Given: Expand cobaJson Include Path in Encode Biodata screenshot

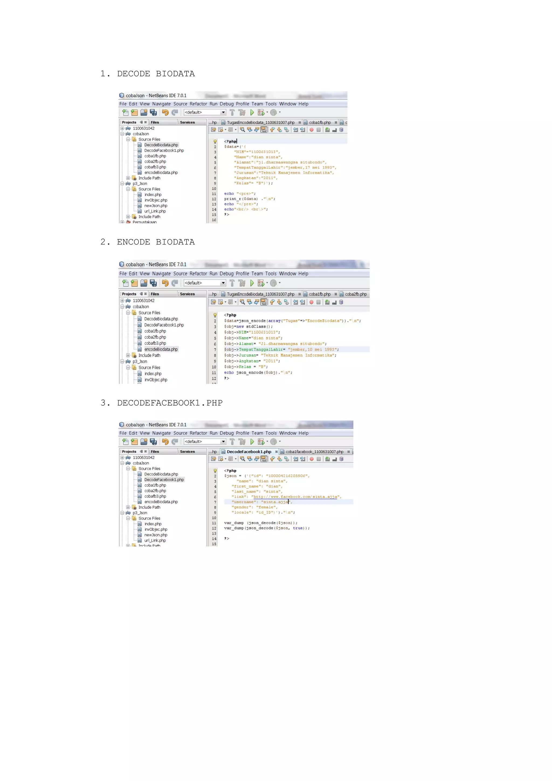Looking at the screenshot, I should (128, 355).
